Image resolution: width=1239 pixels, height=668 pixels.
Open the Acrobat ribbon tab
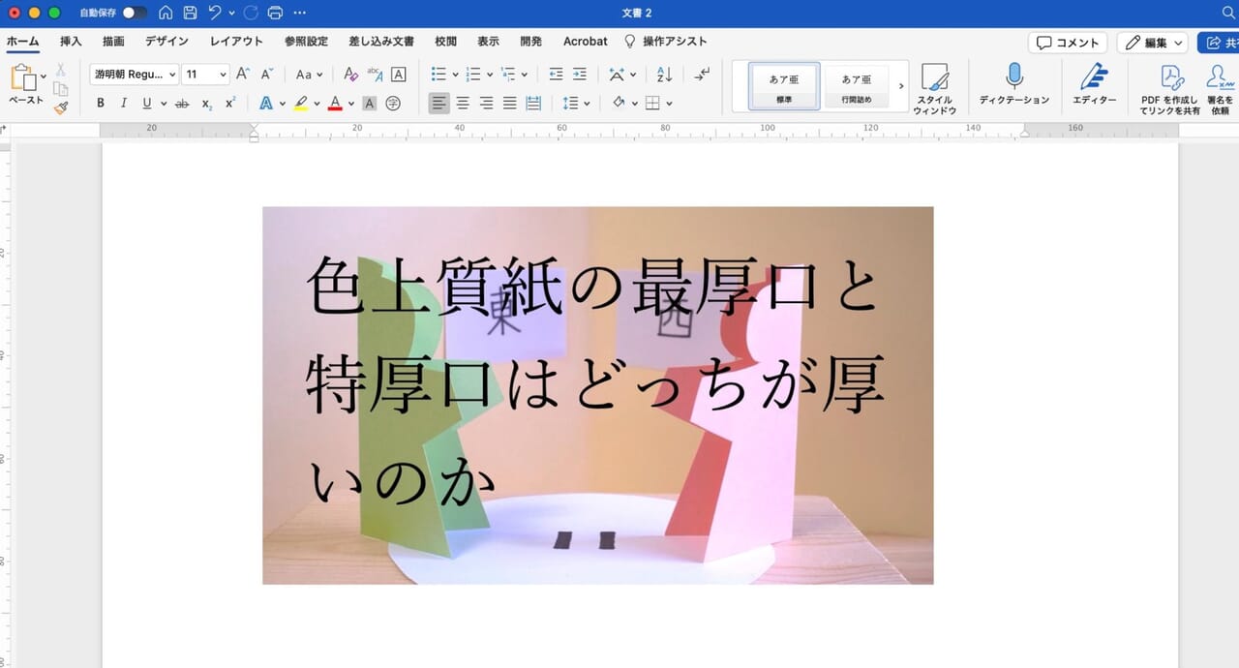[585, 42]
